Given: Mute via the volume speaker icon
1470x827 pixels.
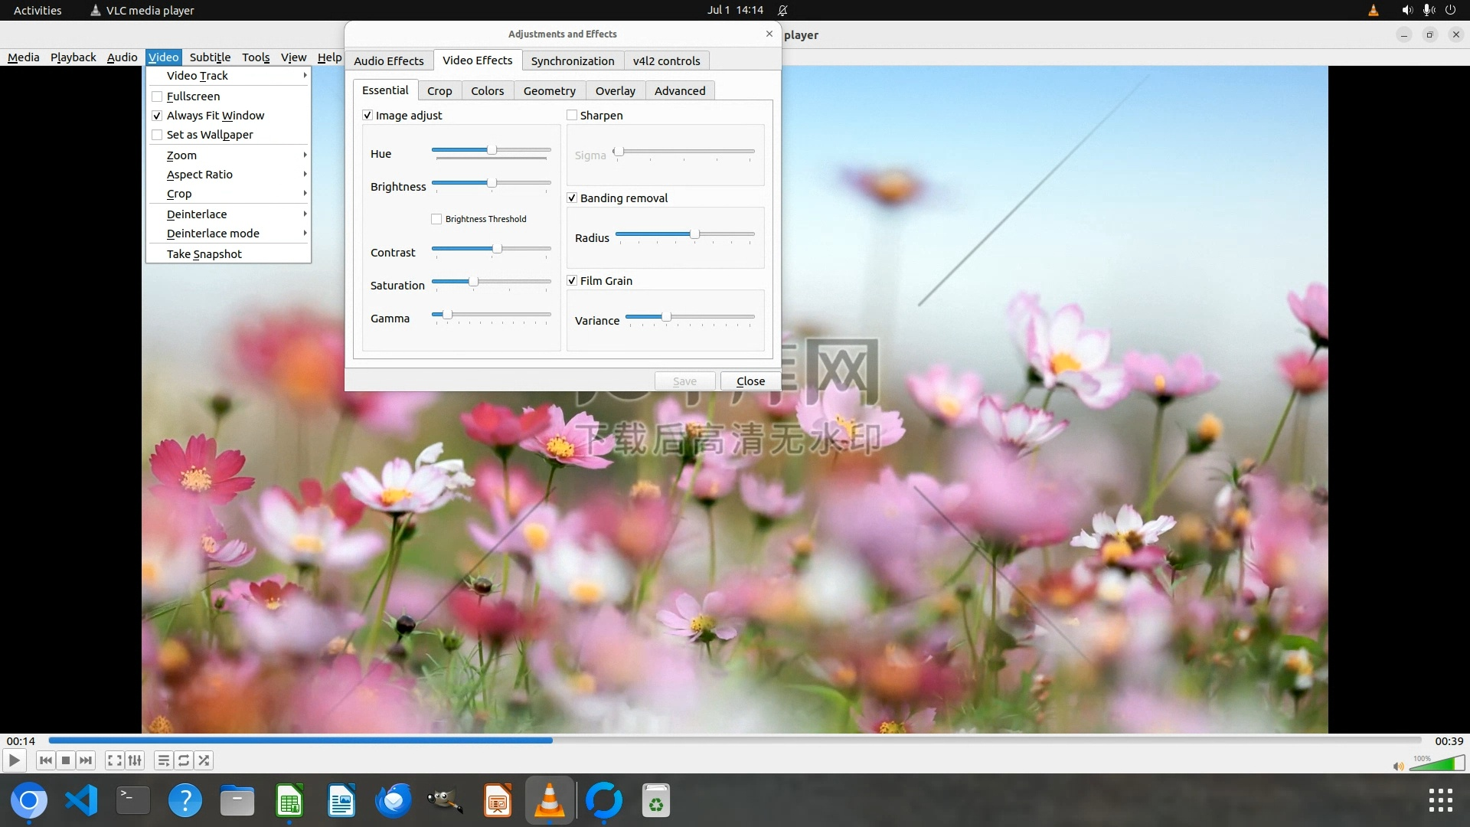Looking at the screenshot, I should (x=1398, y=766).
